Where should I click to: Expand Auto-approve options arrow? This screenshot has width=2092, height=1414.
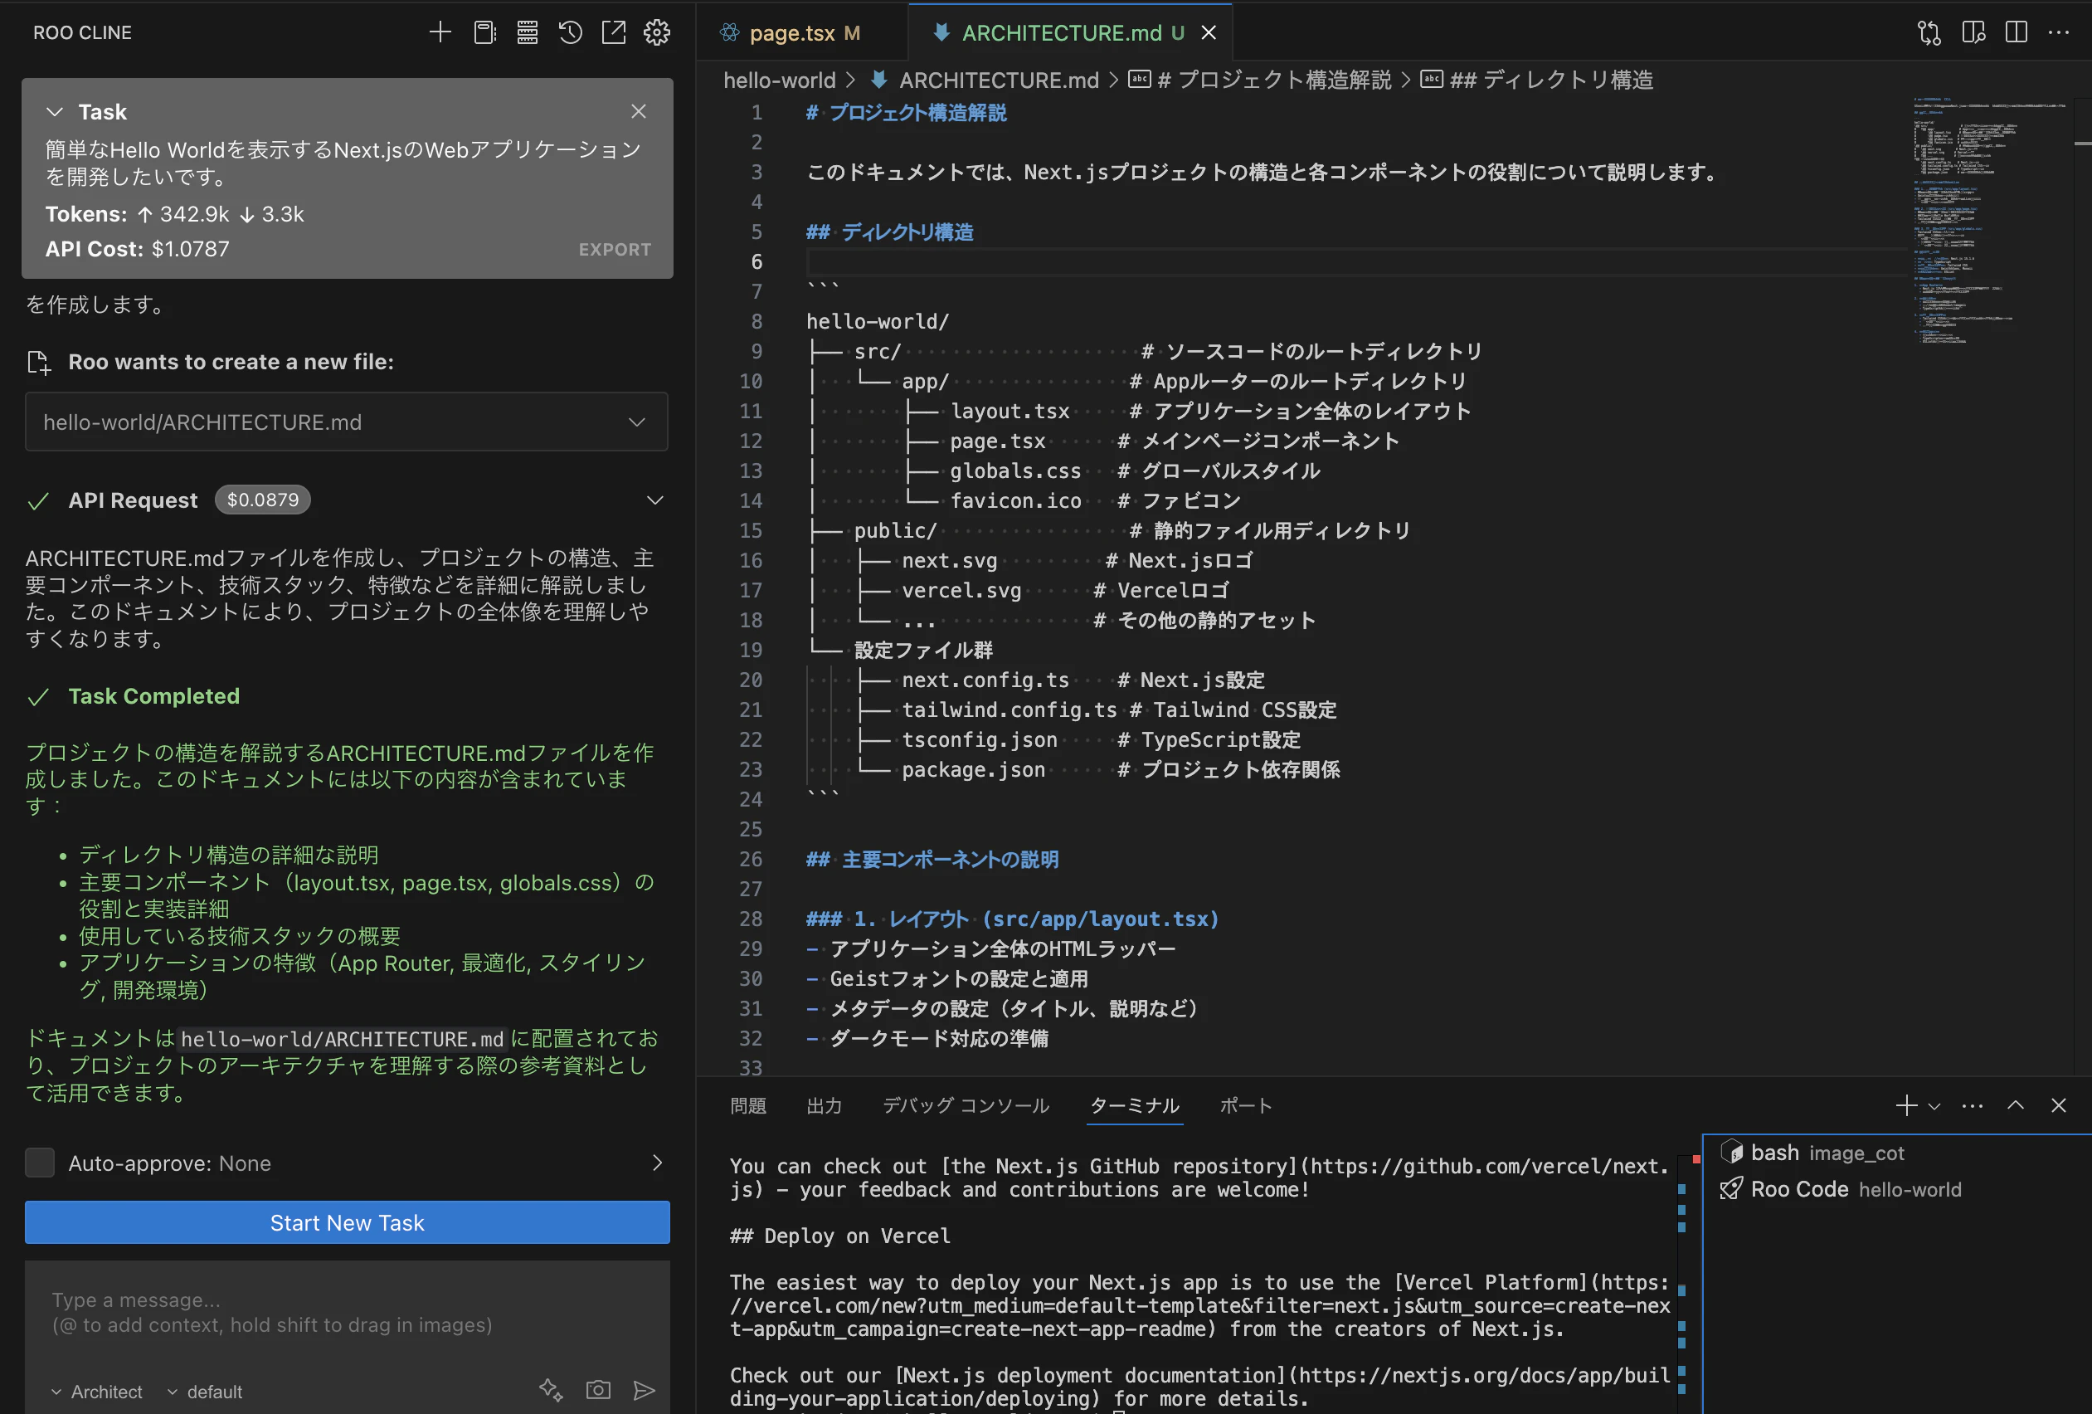click(656, 1163)
